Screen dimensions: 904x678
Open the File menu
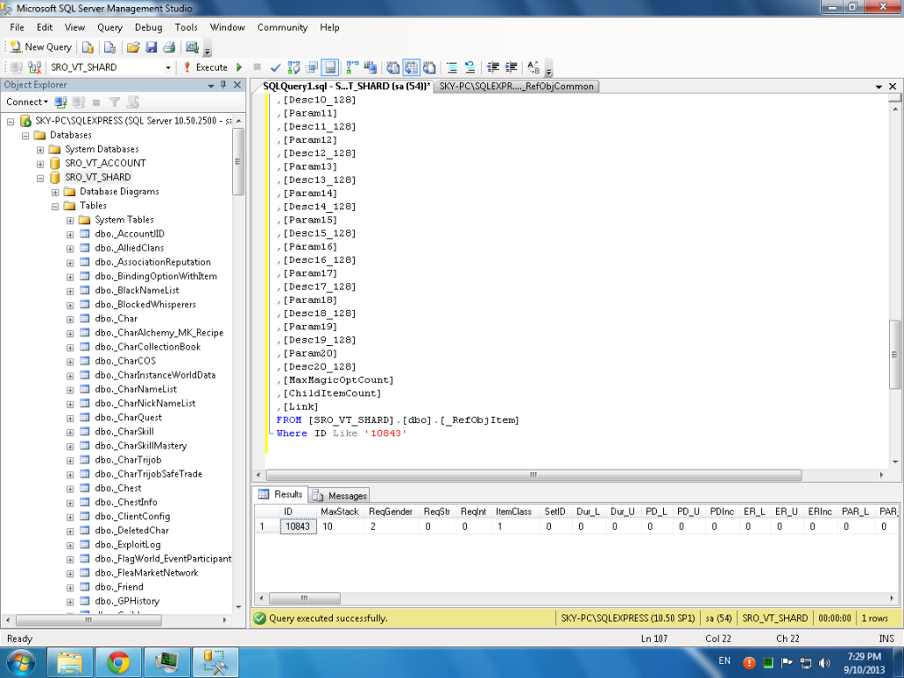point(17,27)
